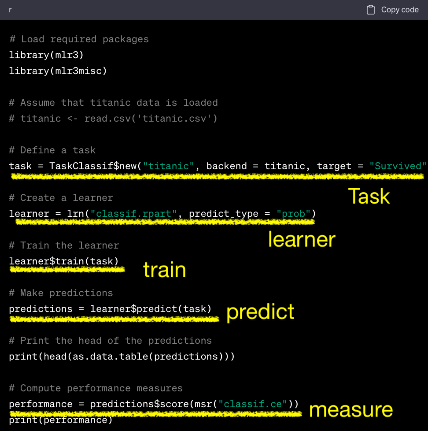Image resolution: width=428 pixels, height=431 pixels.
Task: Click the clipboard copy icon
Action: (x=371, y=10)
